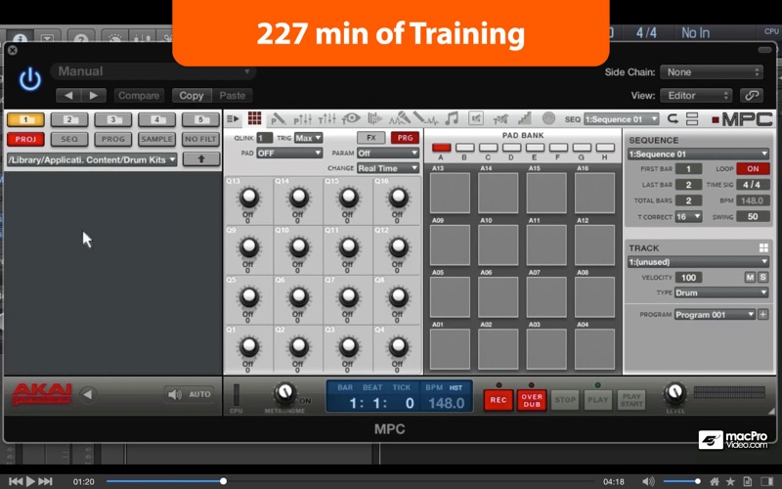Open the Step Sequence view icon

point(374,118)
